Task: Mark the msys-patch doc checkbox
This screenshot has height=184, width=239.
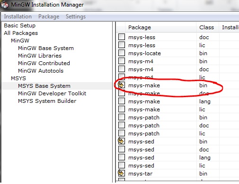Action: click(122, 125)
